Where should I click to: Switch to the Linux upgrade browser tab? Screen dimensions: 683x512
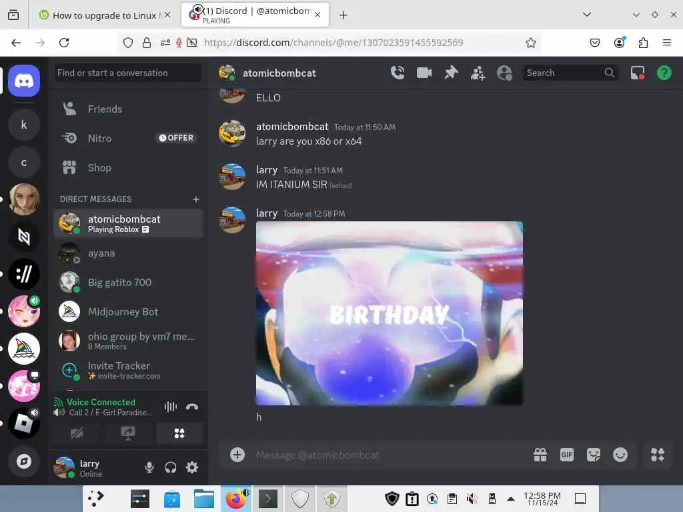coord(105,15)
